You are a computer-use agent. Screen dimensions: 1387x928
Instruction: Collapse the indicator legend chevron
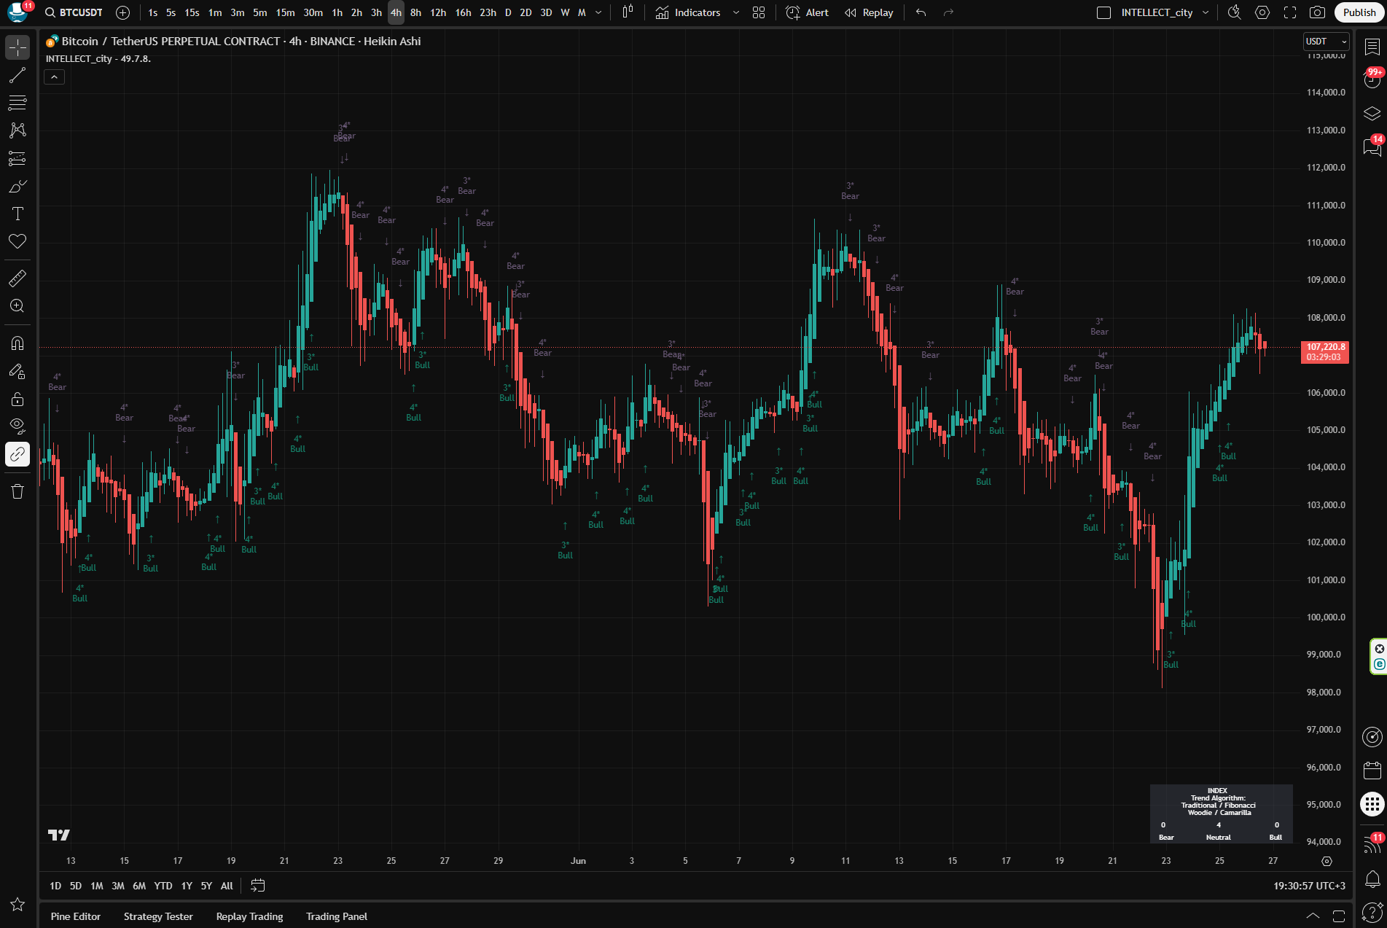coord(55,77)
